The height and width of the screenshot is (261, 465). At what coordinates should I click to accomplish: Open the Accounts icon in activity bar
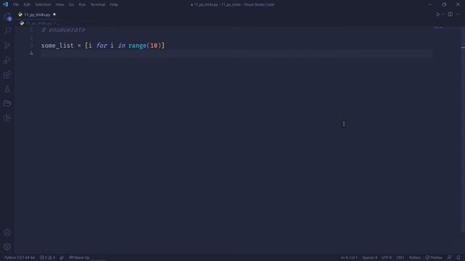point(7,232)
